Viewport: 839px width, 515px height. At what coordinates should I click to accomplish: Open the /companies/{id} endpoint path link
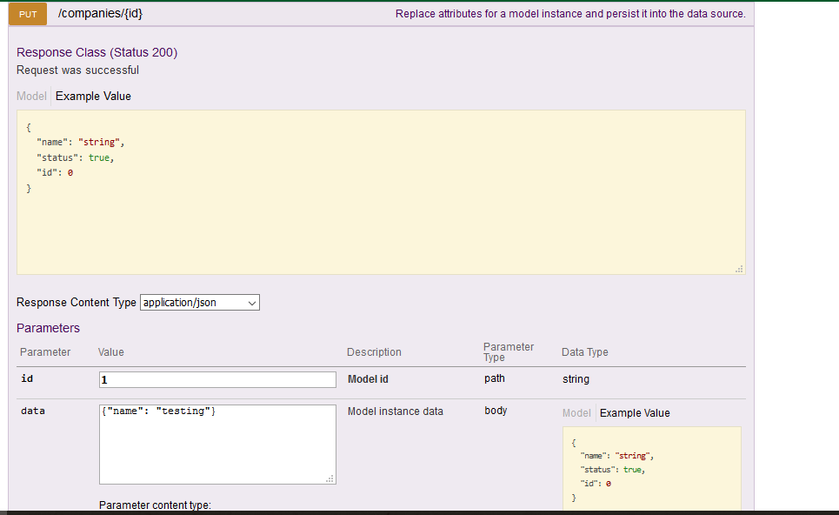click(x=100, y=13)
